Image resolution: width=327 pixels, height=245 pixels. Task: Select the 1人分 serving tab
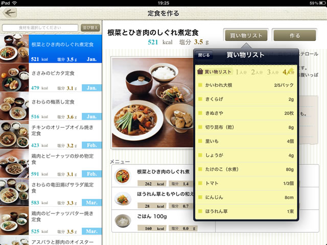coord(241,72)
